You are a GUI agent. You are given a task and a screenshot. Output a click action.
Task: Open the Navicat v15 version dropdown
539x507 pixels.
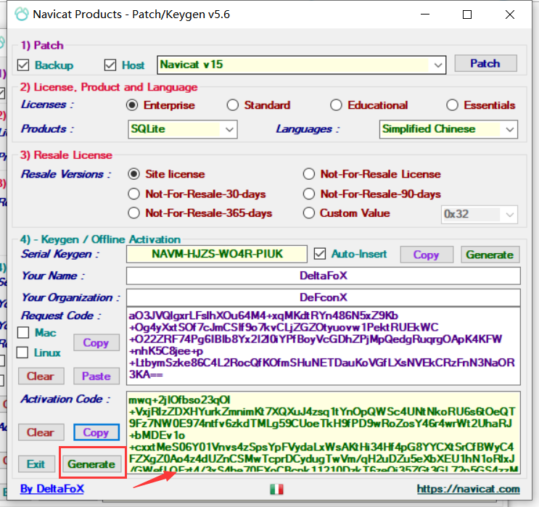pos(302,65)
